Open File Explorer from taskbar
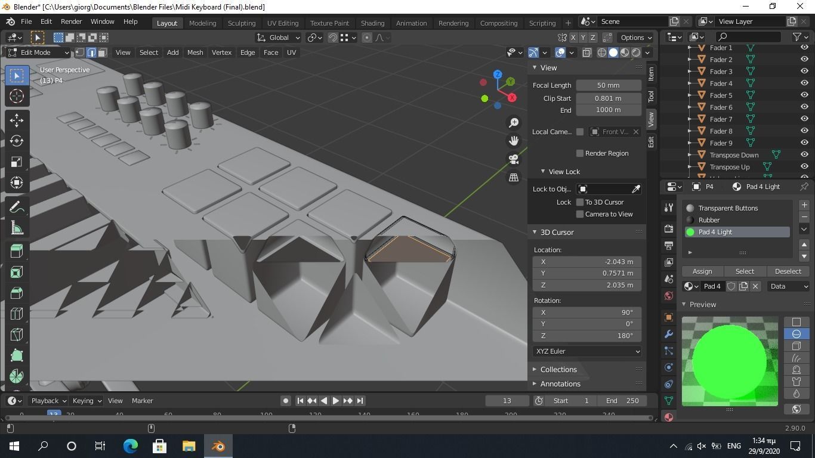 point(189,446)
